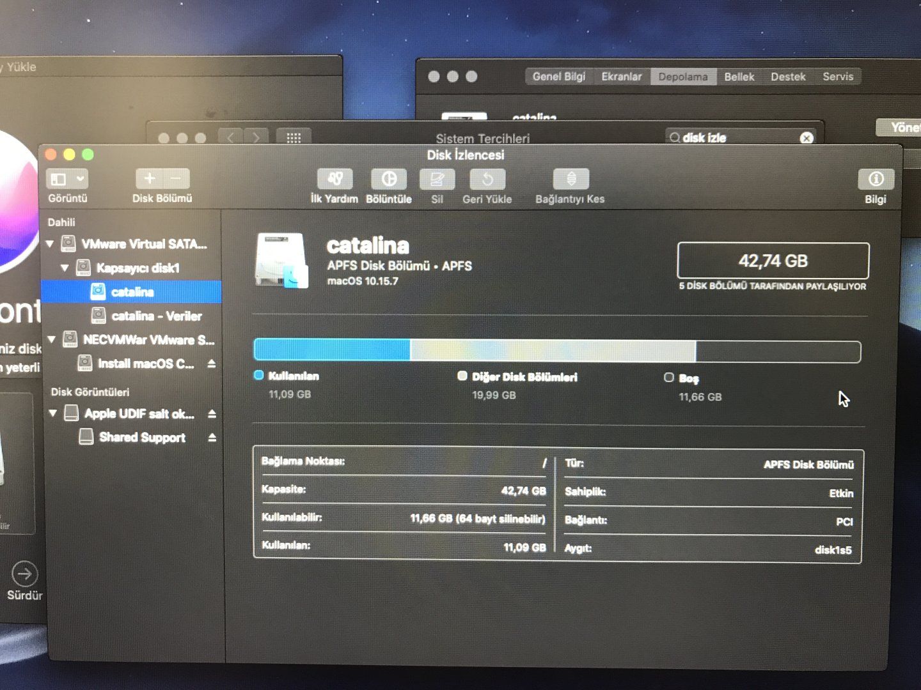Add a volume with the plus button
The height and width of the screenshot is (690, 921).
tap(149, 179)
